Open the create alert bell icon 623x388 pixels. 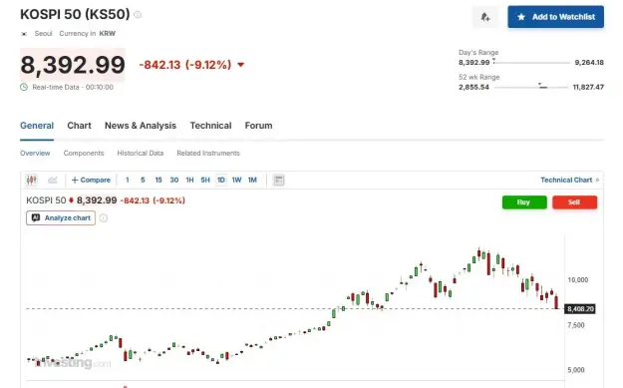point(485,17)
